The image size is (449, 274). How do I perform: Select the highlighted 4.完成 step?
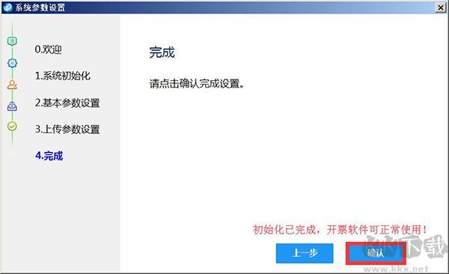tap(49, 156)
